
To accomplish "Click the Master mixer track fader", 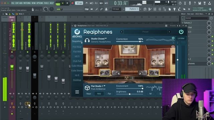I will tap(12, 67).
